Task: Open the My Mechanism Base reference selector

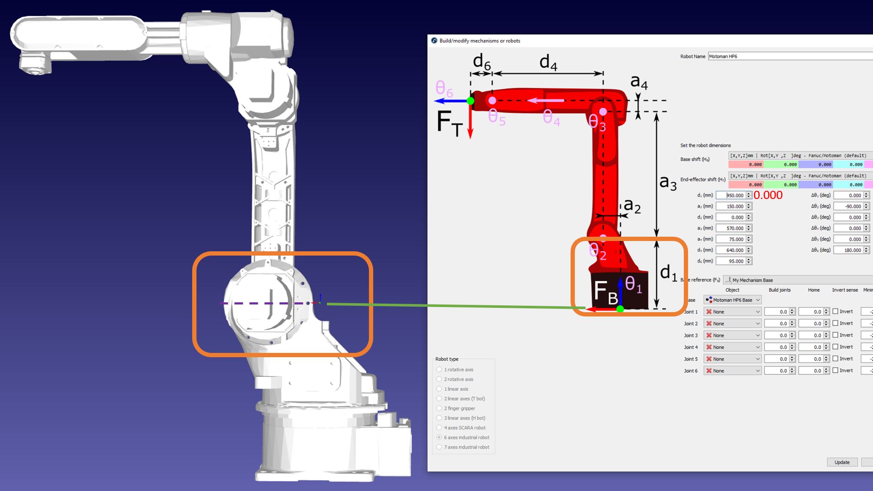Action: 798,280
